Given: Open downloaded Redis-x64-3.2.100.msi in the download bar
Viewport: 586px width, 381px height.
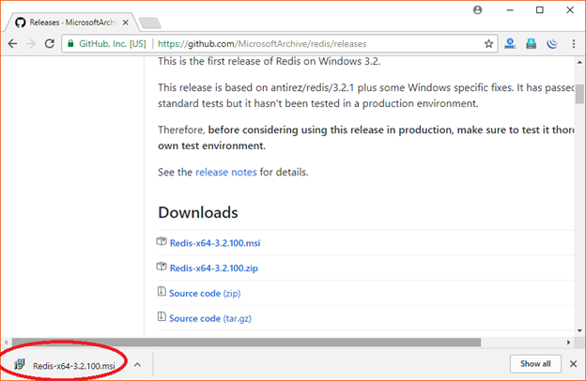Looking at the screenshot, I should tap(70, 364).
